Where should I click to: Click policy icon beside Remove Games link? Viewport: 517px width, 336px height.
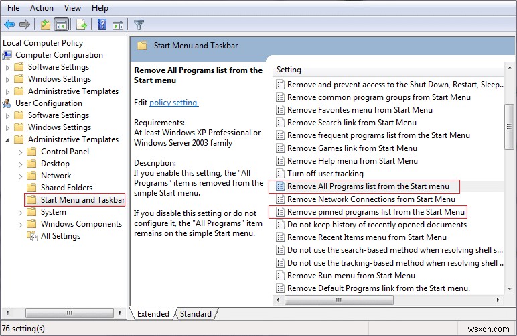click(x=280, y=148)
